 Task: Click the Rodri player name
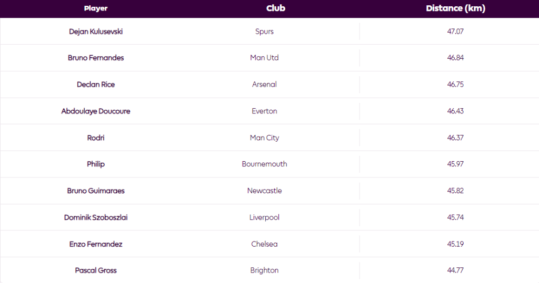click(x=96, y=138)
